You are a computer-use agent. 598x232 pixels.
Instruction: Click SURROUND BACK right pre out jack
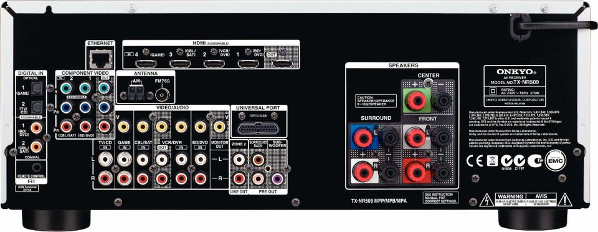pyautogui.click(x=258, y=178)
